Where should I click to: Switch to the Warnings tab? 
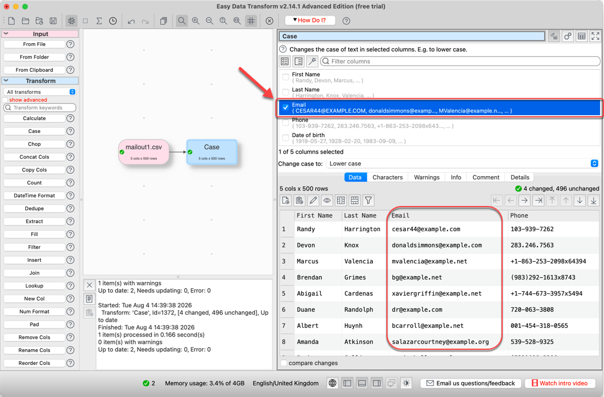(427, 177)
